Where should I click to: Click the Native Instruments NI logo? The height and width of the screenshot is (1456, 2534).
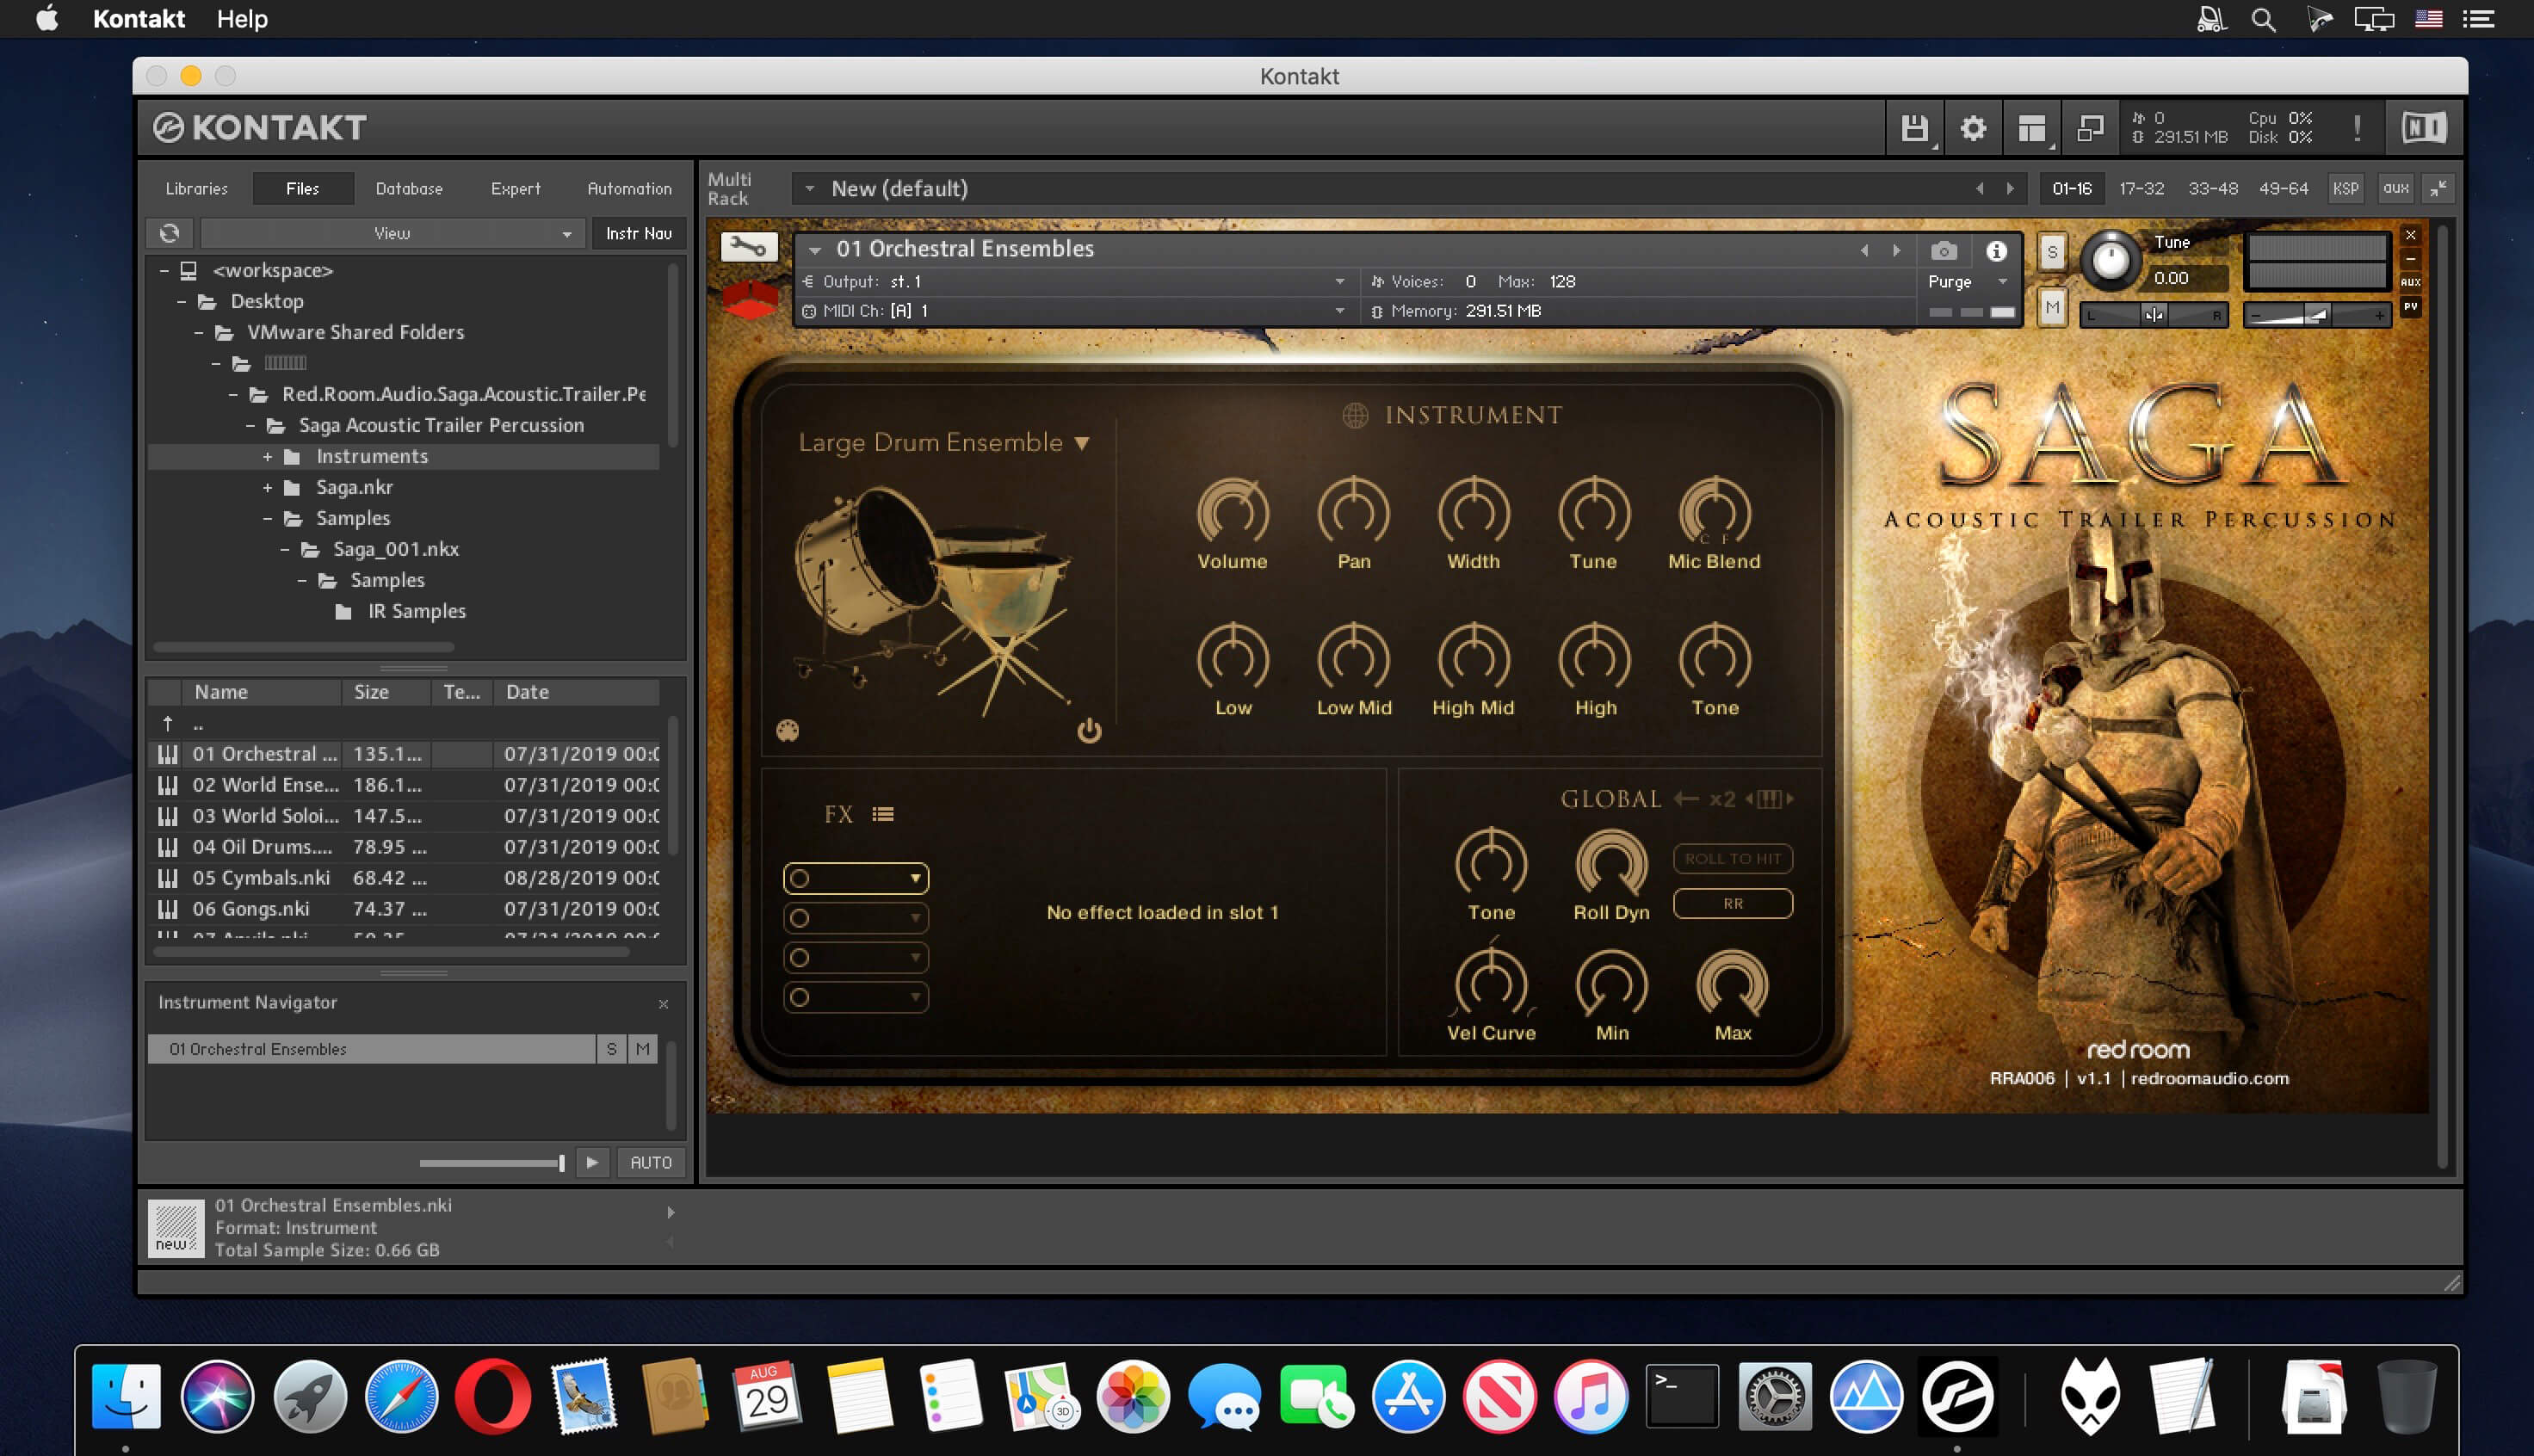(x=2424, y=127)
